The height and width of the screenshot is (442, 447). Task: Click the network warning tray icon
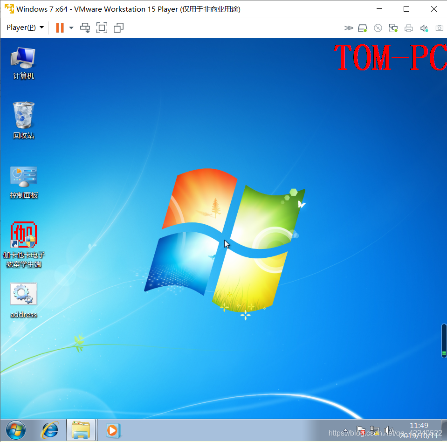[x=375, y=430]
